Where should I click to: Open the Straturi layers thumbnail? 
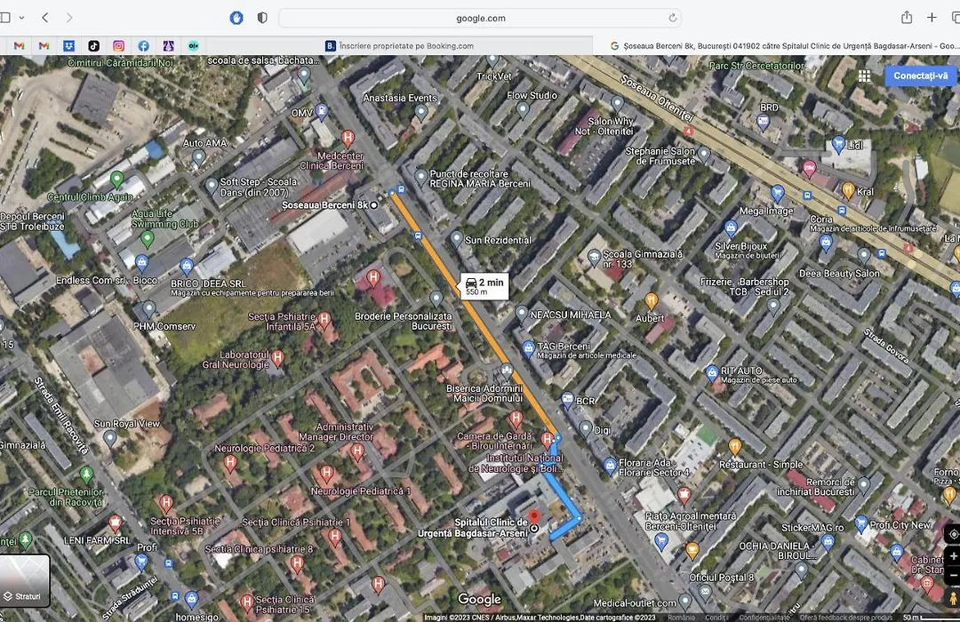pyautogui.click(x=24, y=580)
